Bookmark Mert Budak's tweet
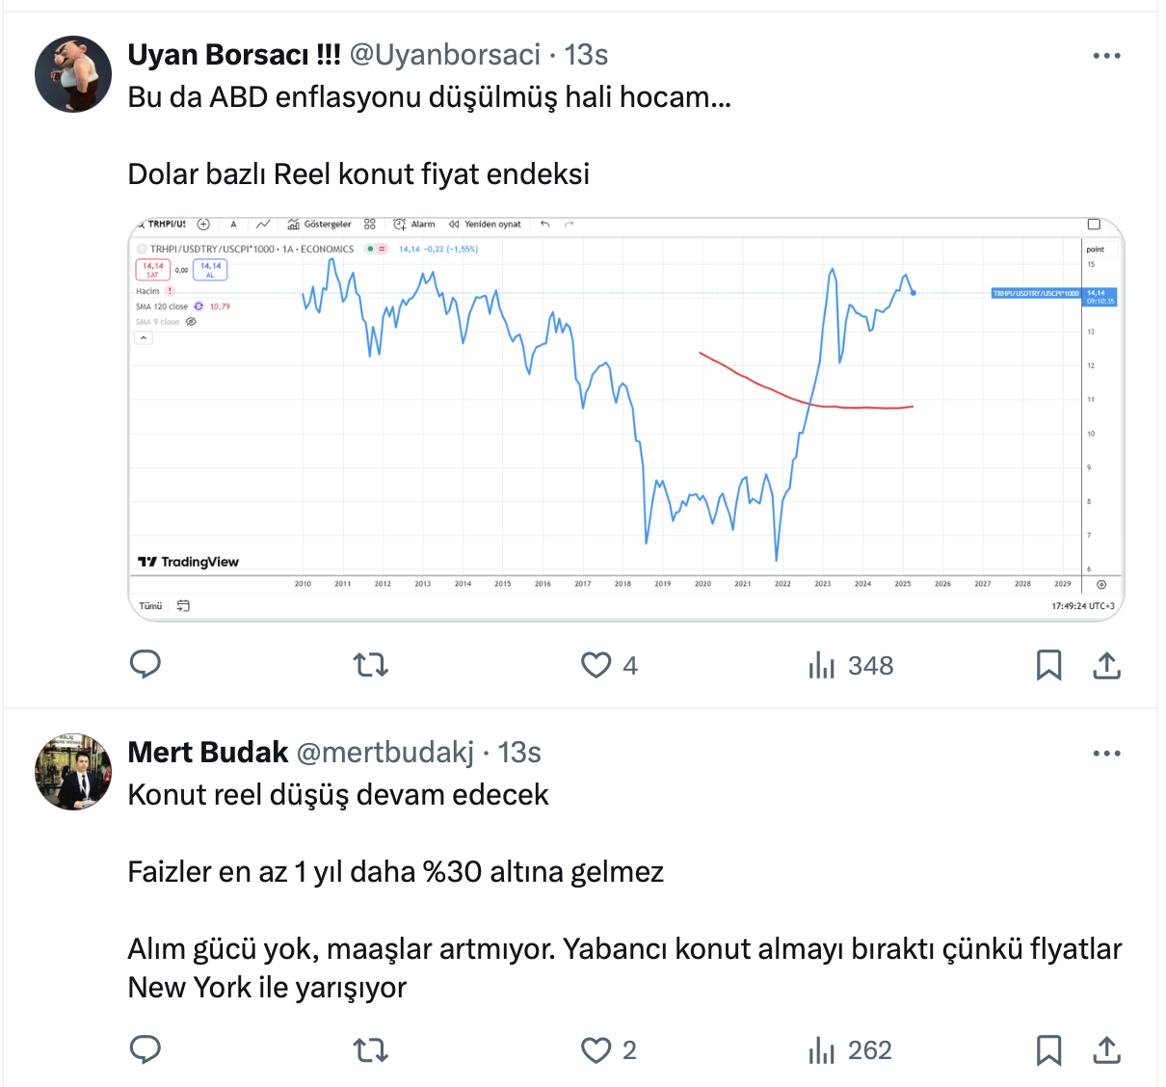Viewport: 1166px width, 1087px height. point(1048,1049)
